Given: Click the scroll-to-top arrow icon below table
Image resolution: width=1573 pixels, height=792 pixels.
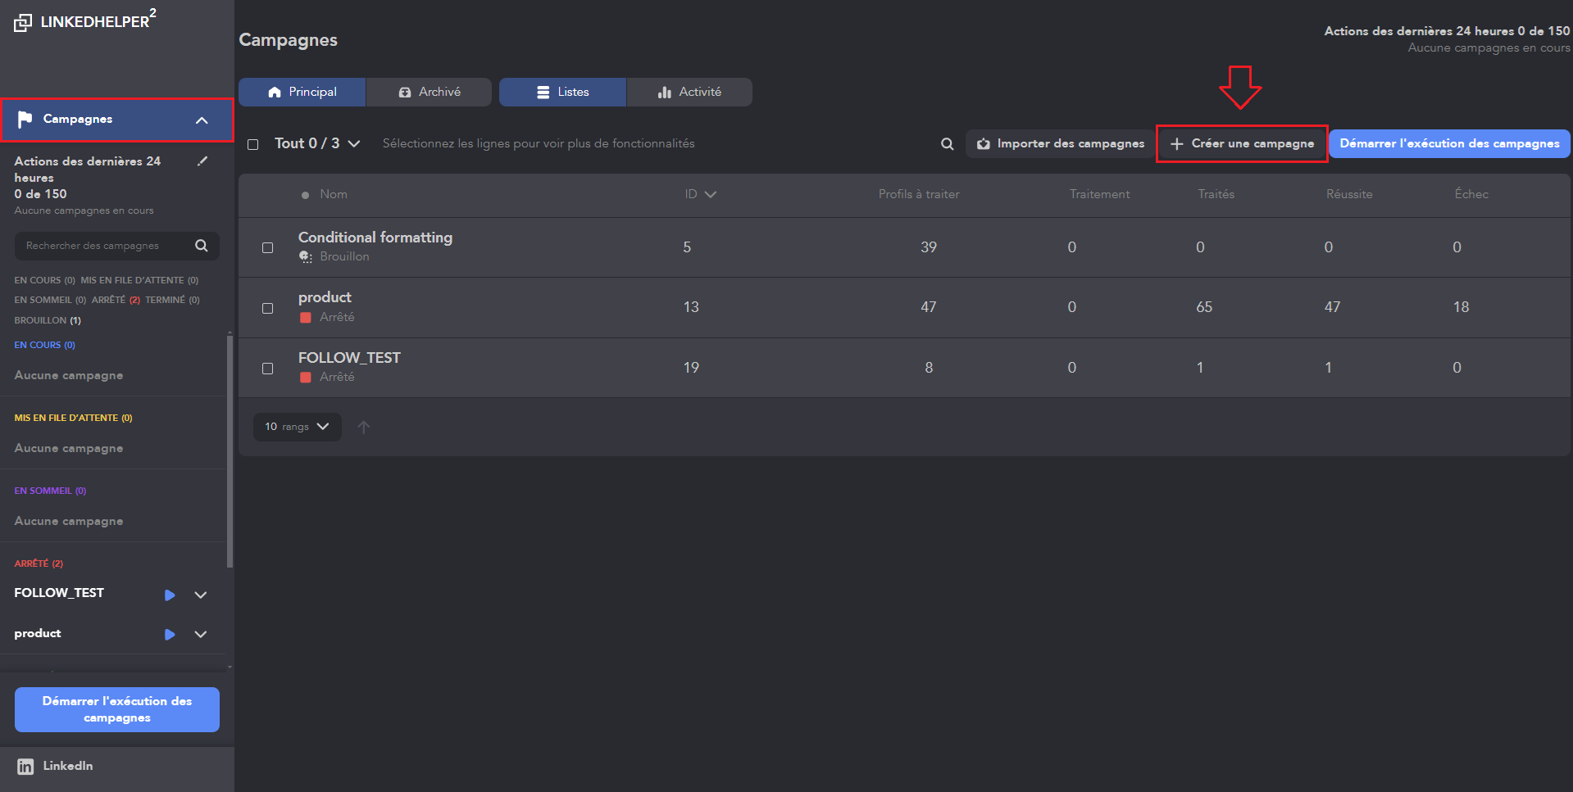Looking at the screenshot, I should tap(364, 427).
